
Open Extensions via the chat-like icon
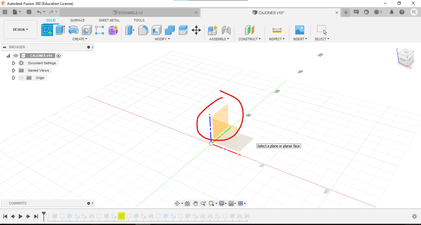point(356,12)
